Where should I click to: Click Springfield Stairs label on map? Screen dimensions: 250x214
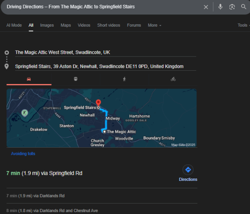tap(80, 107)
